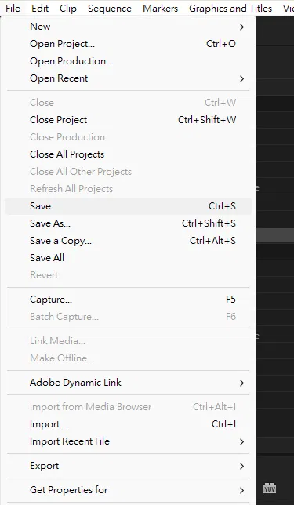Image resolution: width=294 pixels, height=505 pixels.
Task: Open the Capture dialog entry
Action: click(x=128, y=300)
